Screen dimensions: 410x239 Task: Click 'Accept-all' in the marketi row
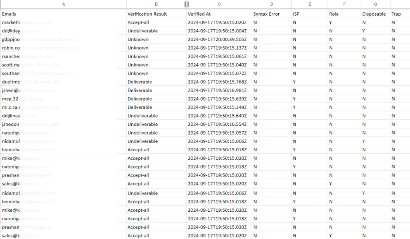coord(138,22)
